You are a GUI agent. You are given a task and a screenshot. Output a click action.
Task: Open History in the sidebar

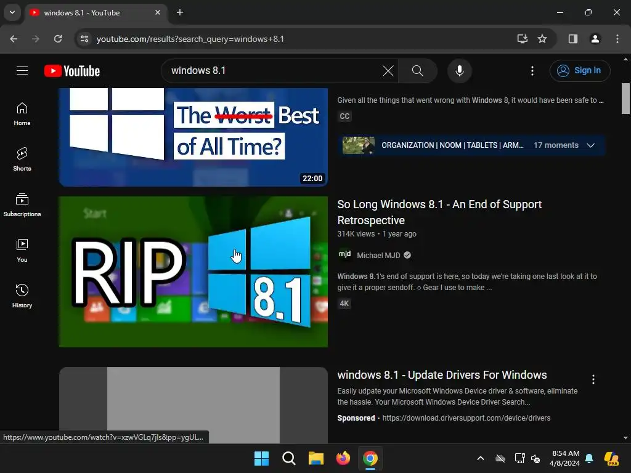click(x=22, y=296)
